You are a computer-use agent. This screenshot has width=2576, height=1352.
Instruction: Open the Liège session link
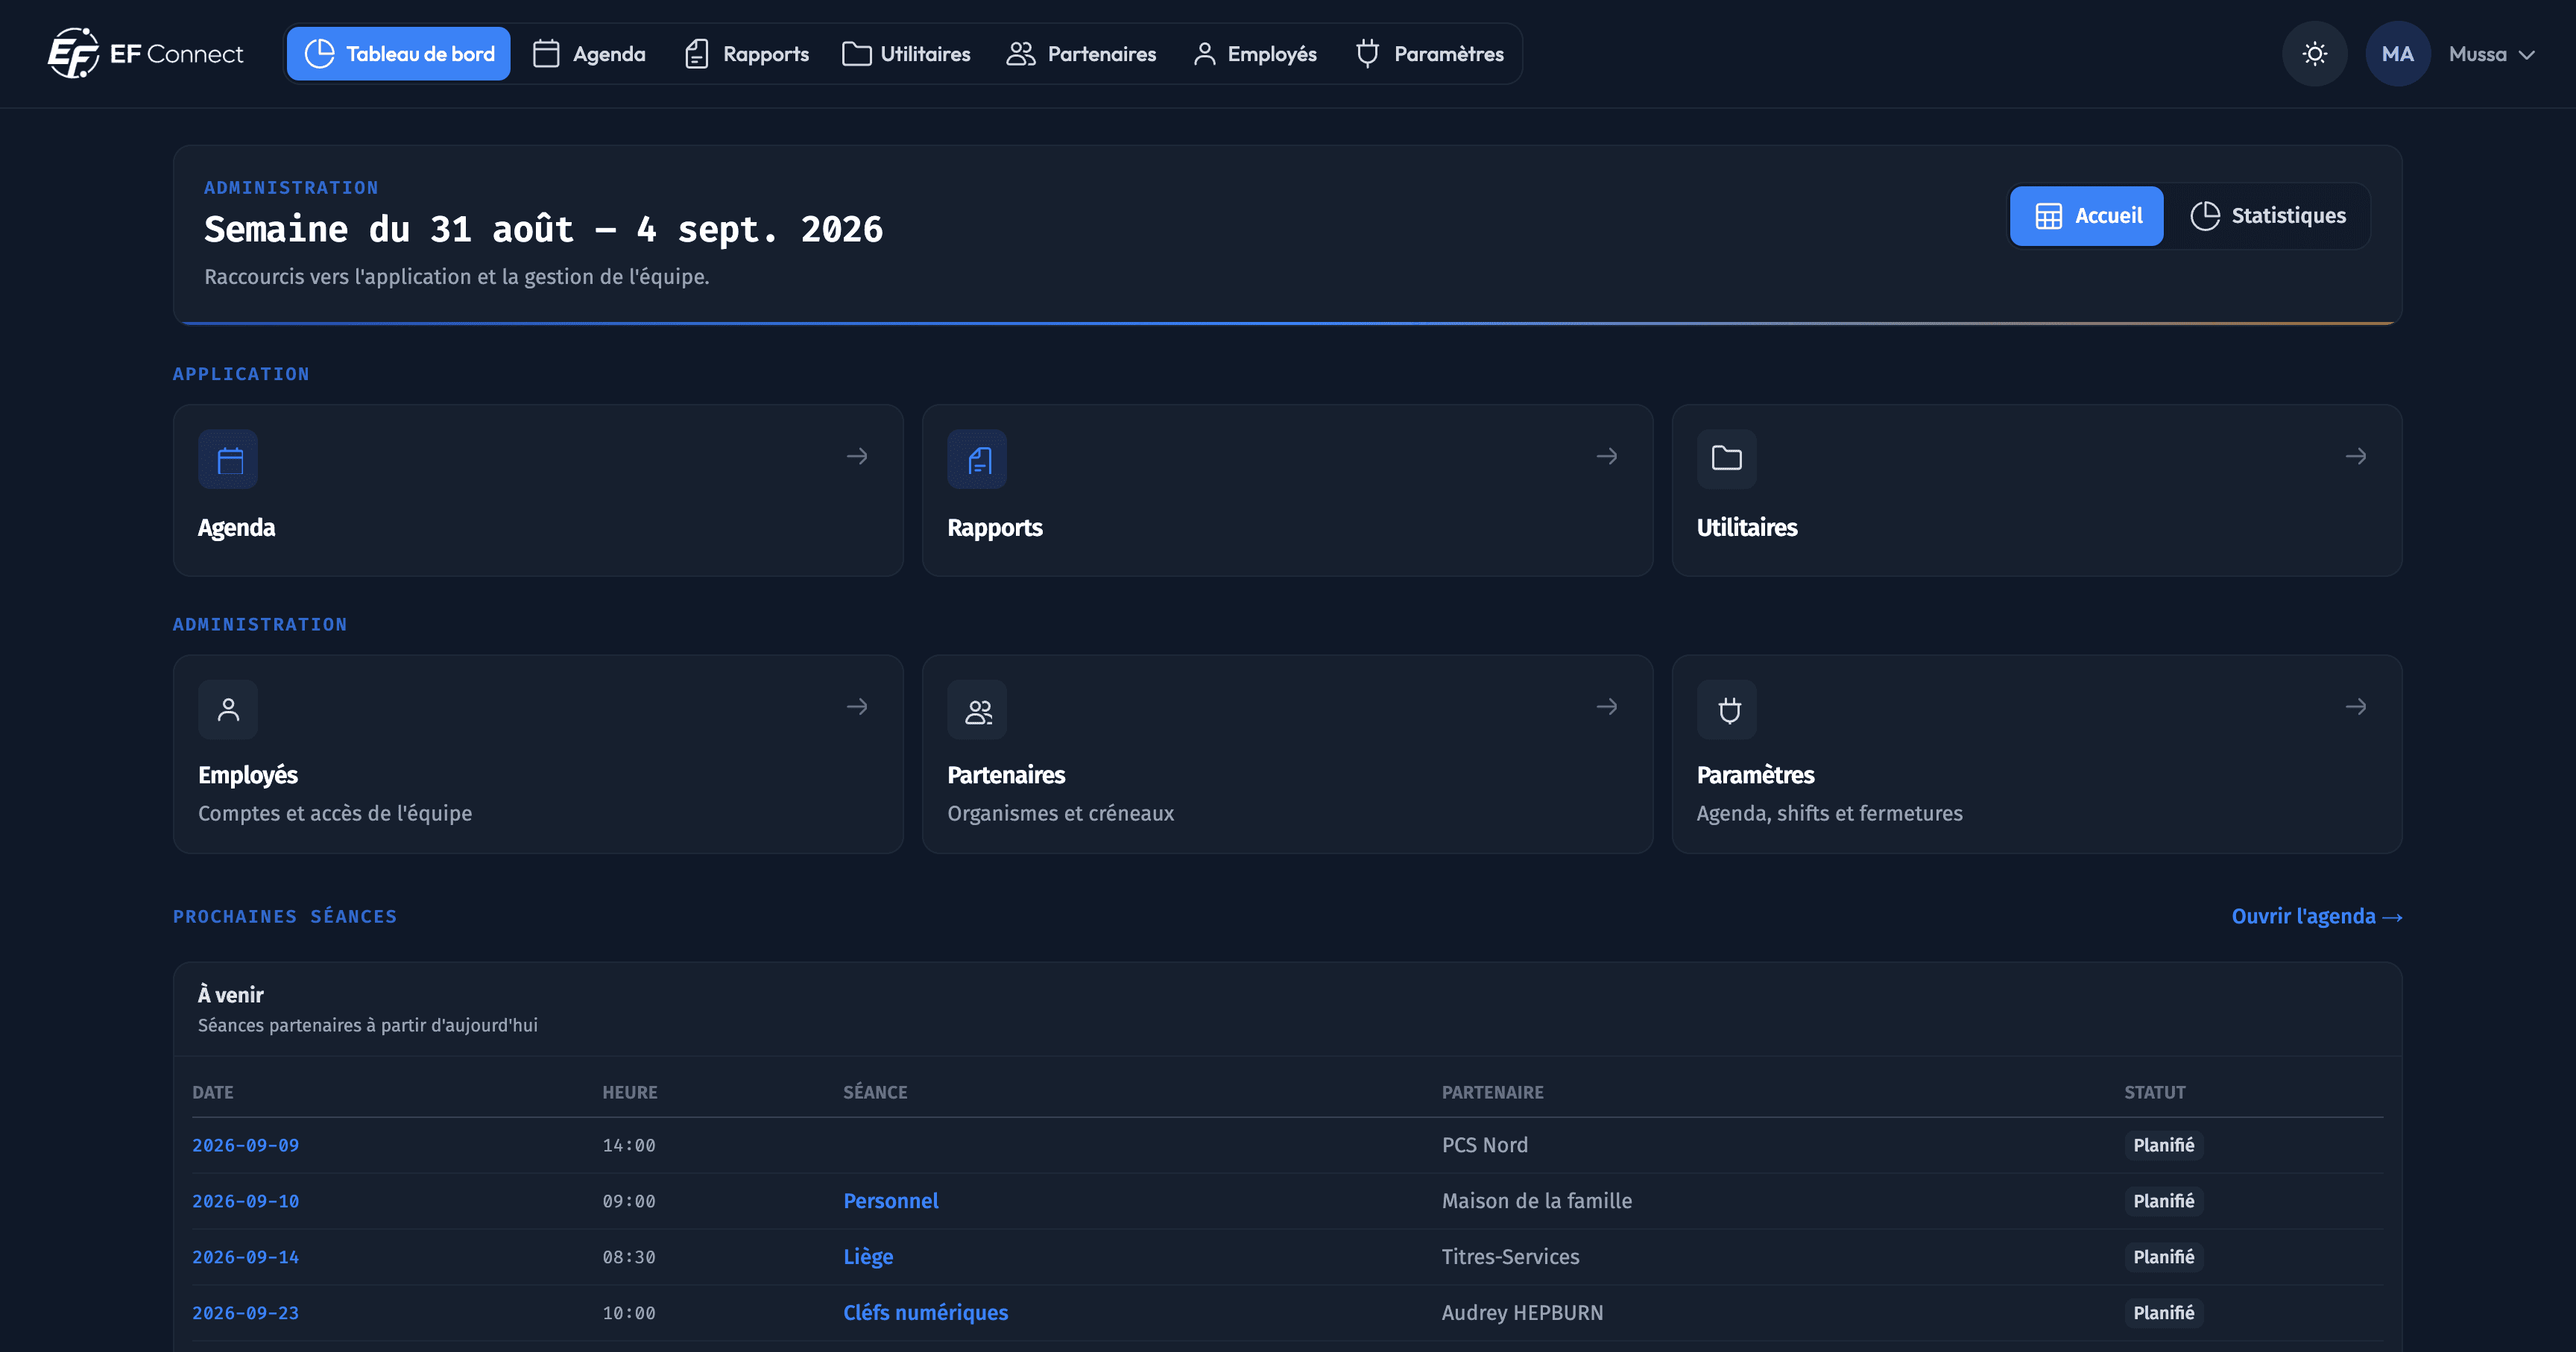(x=867, y=1257)
